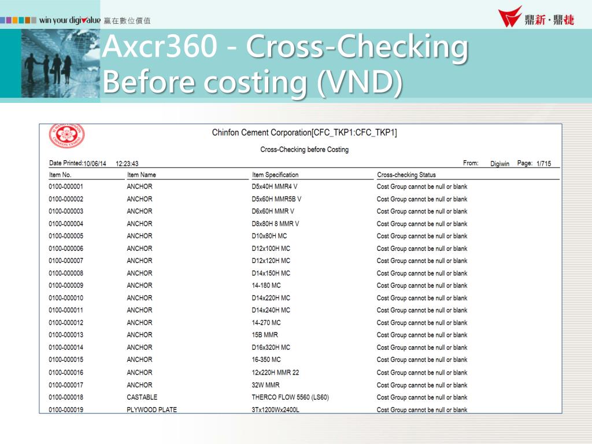This screenshot has height=444, width=592.
Task: Select item number 0100-000002
Action: coord(66,199)
